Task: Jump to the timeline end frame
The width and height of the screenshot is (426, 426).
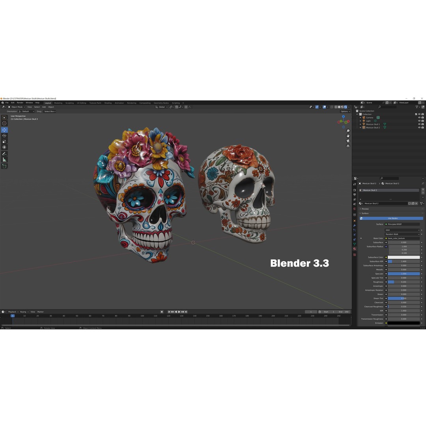Action: tap(186, 312)
